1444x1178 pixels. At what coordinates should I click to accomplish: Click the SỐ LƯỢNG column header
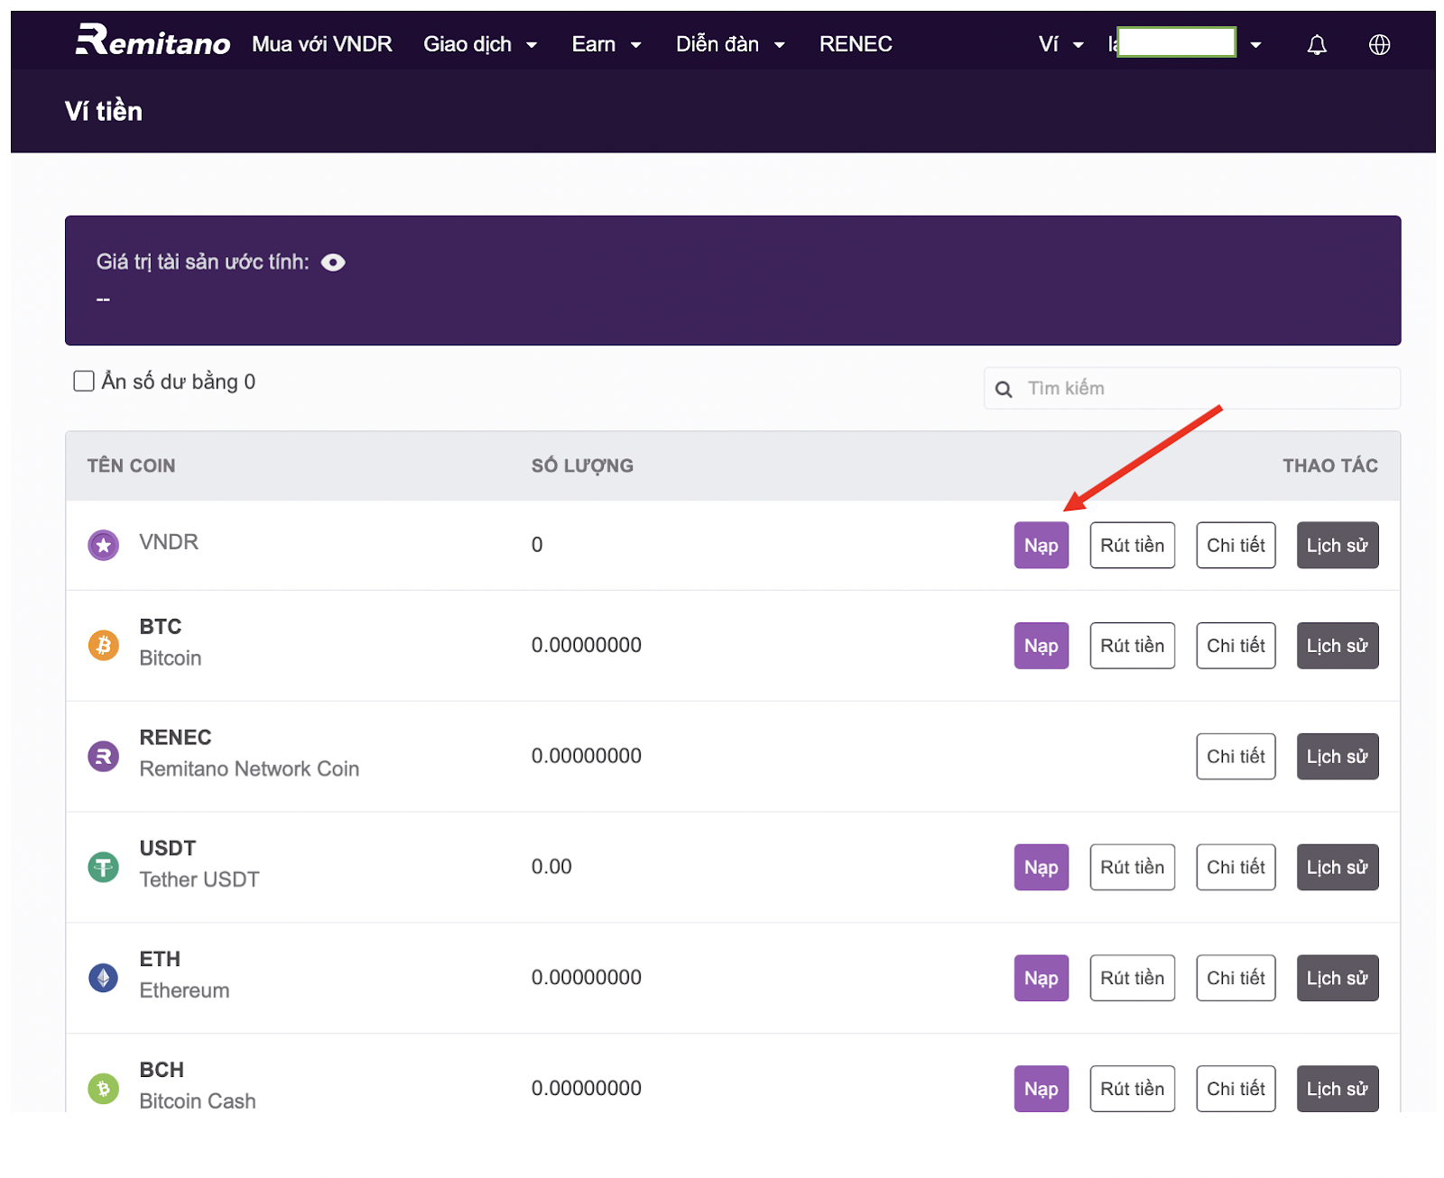pos(582,466)
